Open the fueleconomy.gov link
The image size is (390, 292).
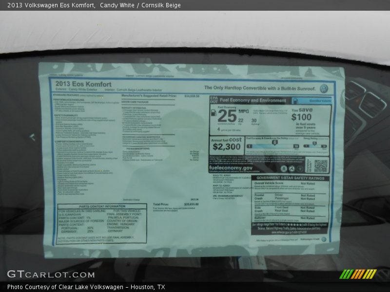point(231,168)
